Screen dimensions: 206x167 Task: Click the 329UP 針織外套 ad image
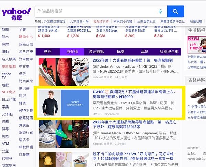pyautogui.click(x=197, y=45)
